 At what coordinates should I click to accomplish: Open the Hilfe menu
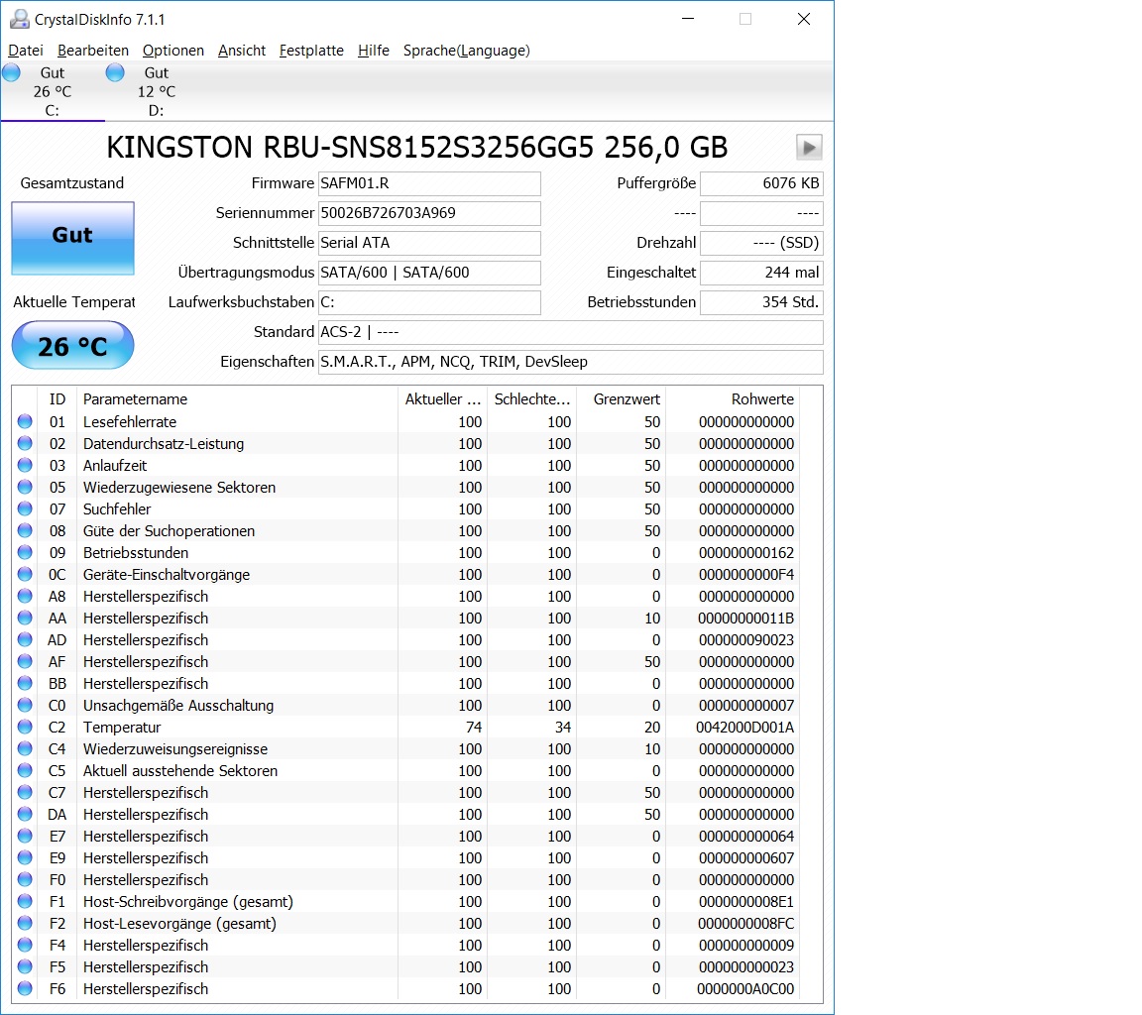[373, 51]
